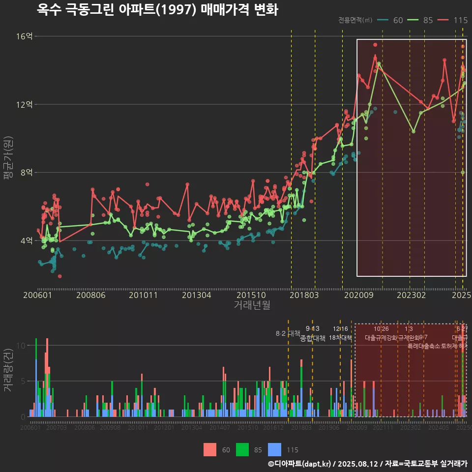
Task: Click 200806 on the price chart x-axis
Action: coord(91,295)
